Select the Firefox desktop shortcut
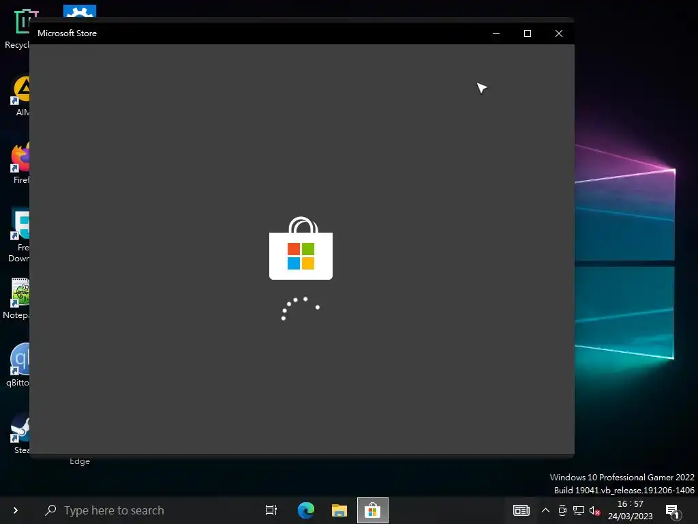The image size is (698, 524). click(20, 164)
